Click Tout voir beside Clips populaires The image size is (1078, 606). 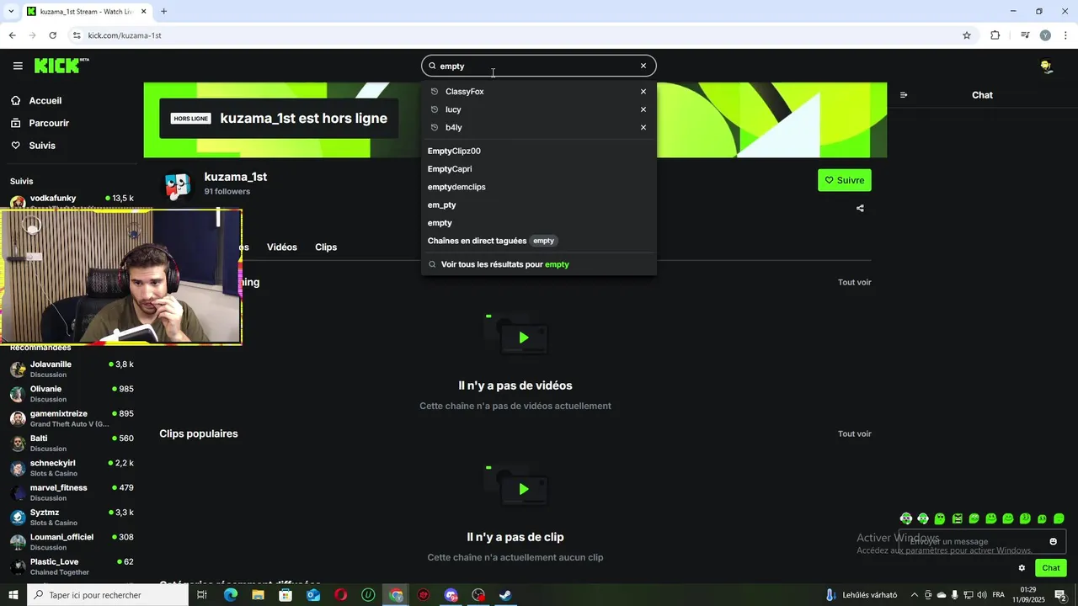tap(854, 434)
